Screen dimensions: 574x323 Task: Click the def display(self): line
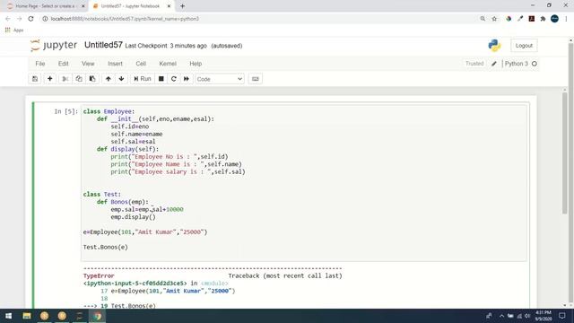click(127, 149)
